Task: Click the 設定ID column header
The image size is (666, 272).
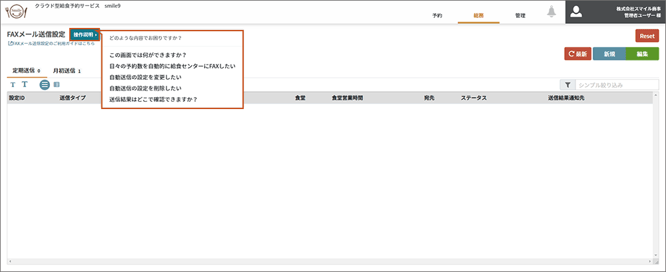Action: point(17,98)
